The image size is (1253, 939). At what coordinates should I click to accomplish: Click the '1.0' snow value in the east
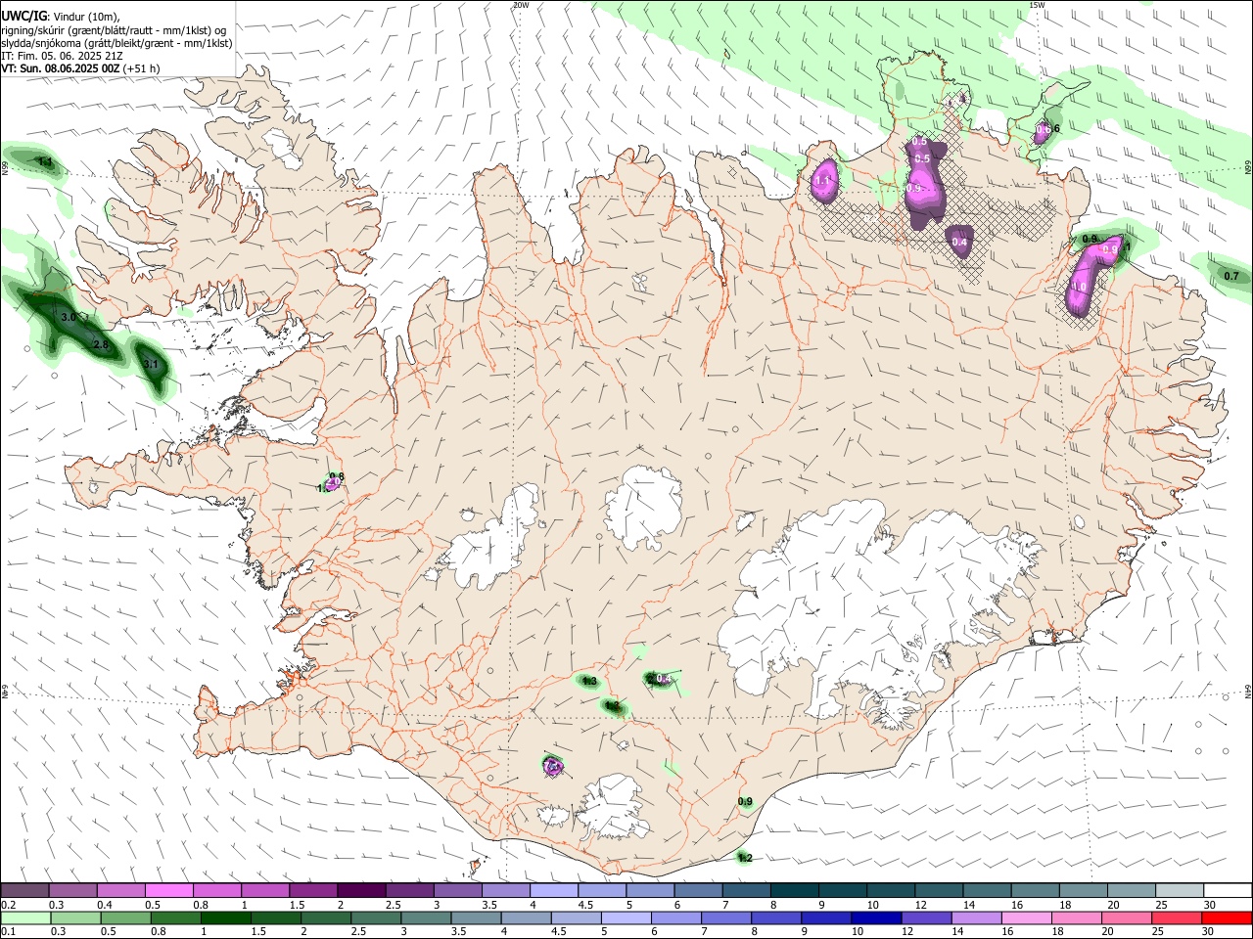pyautogui.click(x=1080, y=287)
